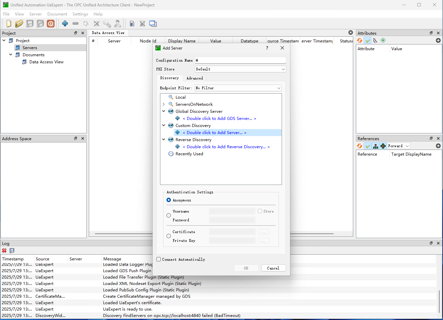This screenshot has height=320, width=443.
Task: Click the blue plus Add Server icon
Action: tap(65, 24)
